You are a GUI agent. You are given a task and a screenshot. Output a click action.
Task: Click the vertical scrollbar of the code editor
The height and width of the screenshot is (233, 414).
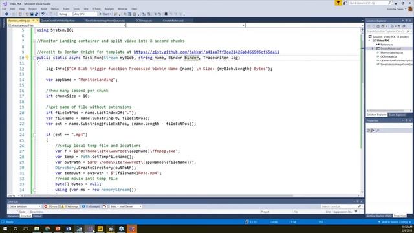point(362,111)
